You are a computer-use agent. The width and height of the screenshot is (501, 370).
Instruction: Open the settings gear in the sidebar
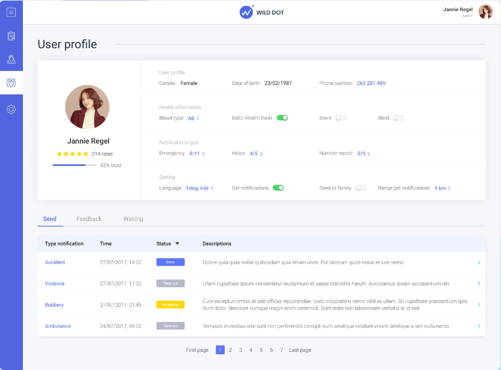click(11, 109)
